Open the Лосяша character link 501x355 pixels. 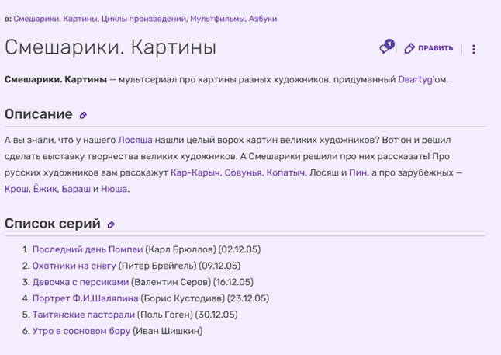pos(135,140)
